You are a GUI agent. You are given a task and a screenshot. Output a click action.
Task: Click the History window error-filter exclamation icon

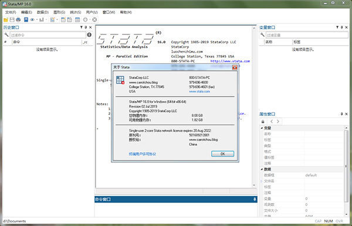pos(89,35)
